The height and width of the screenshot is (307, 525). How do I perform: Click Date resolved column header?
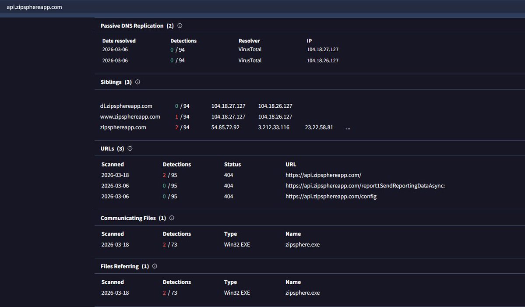(119, 41)
